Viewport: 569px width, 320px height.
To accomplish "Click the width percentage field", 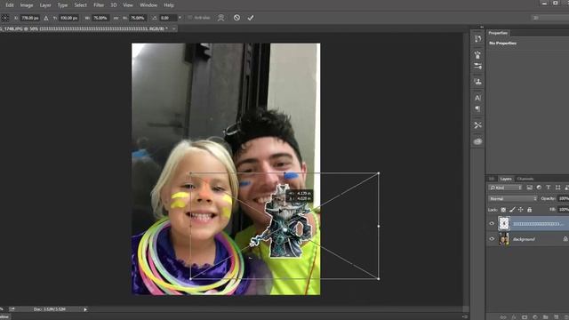I will (100, 18).
